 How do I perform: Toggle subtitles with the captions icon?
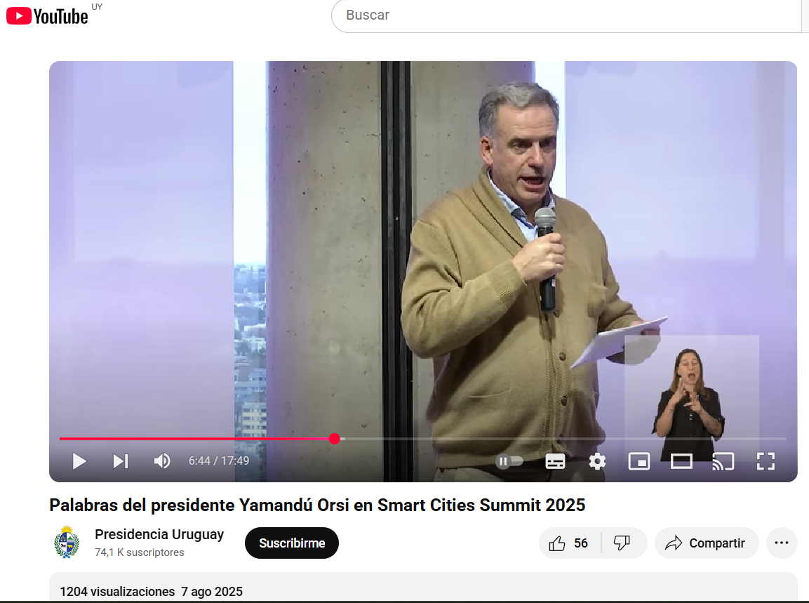pyautogui.click(x=555, y=461)
